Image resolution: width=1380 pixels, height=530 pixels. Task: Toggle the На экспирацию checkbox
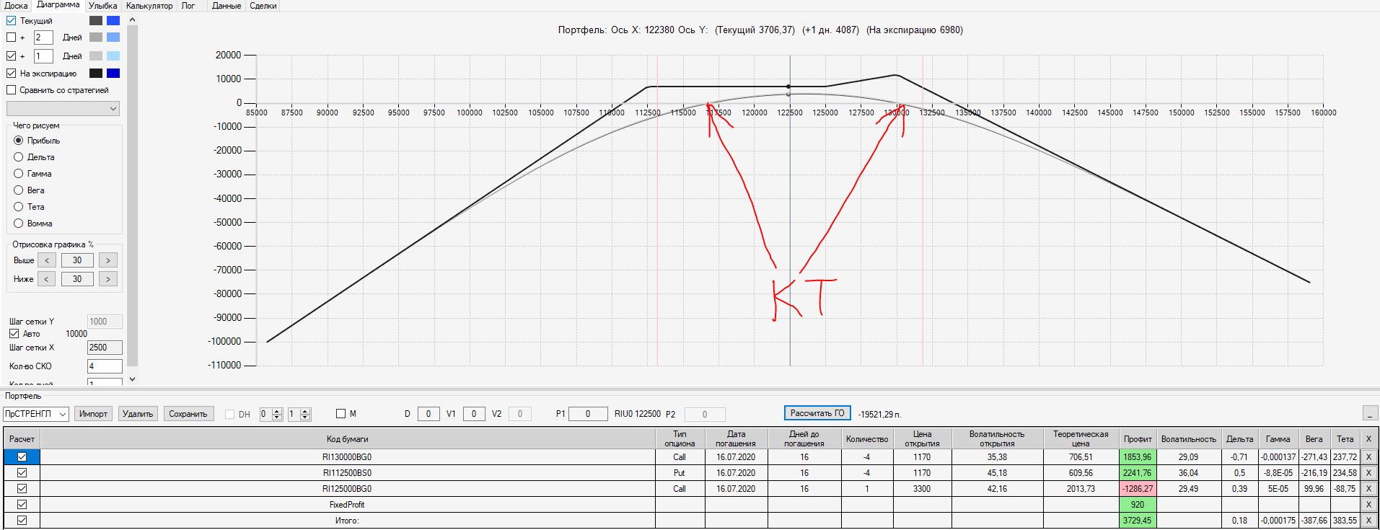11,74
